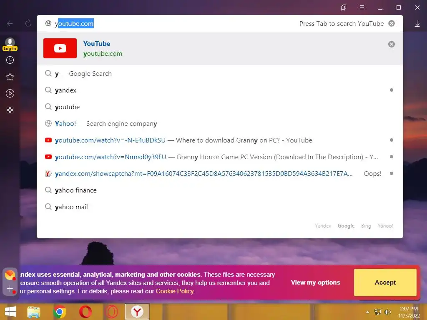This screenshot has height=320, width=427.
Task: Select the 'yahoo mail' suggestion
Action: [220, 207]
